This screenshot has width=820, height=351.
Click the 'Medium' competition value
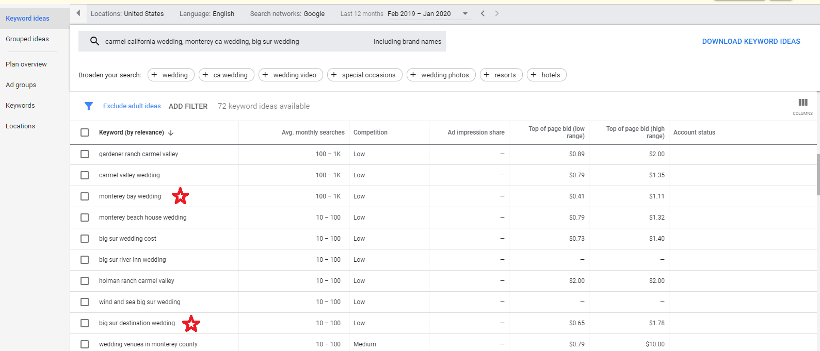coord(365,344)
